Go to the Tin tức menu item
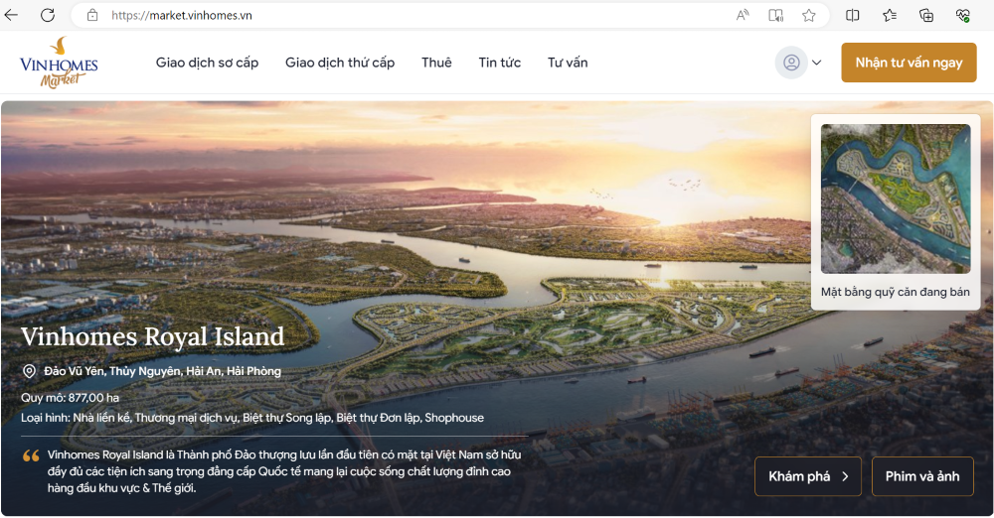This screenshot has width=994, height=518. [x=499, y=63]
